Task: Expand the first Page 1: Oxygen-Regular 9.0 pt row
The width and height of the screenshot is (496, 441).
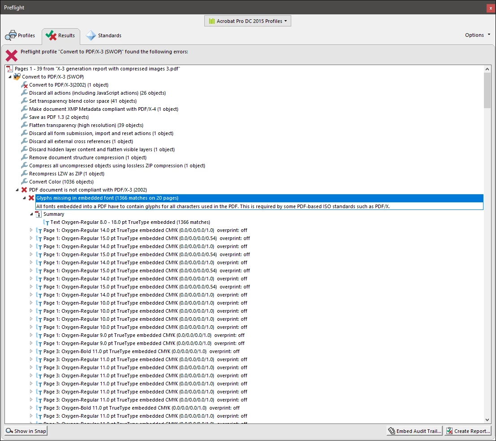Action: click(x=31, y=335)
